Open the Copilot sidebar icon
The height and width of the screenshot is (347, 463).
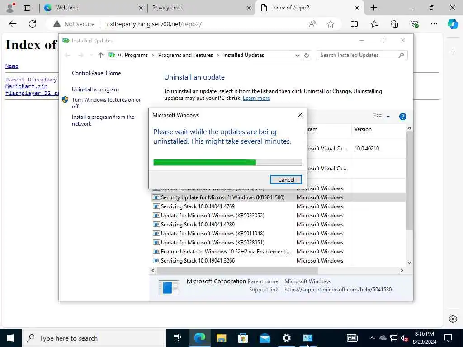click(453, 24)
